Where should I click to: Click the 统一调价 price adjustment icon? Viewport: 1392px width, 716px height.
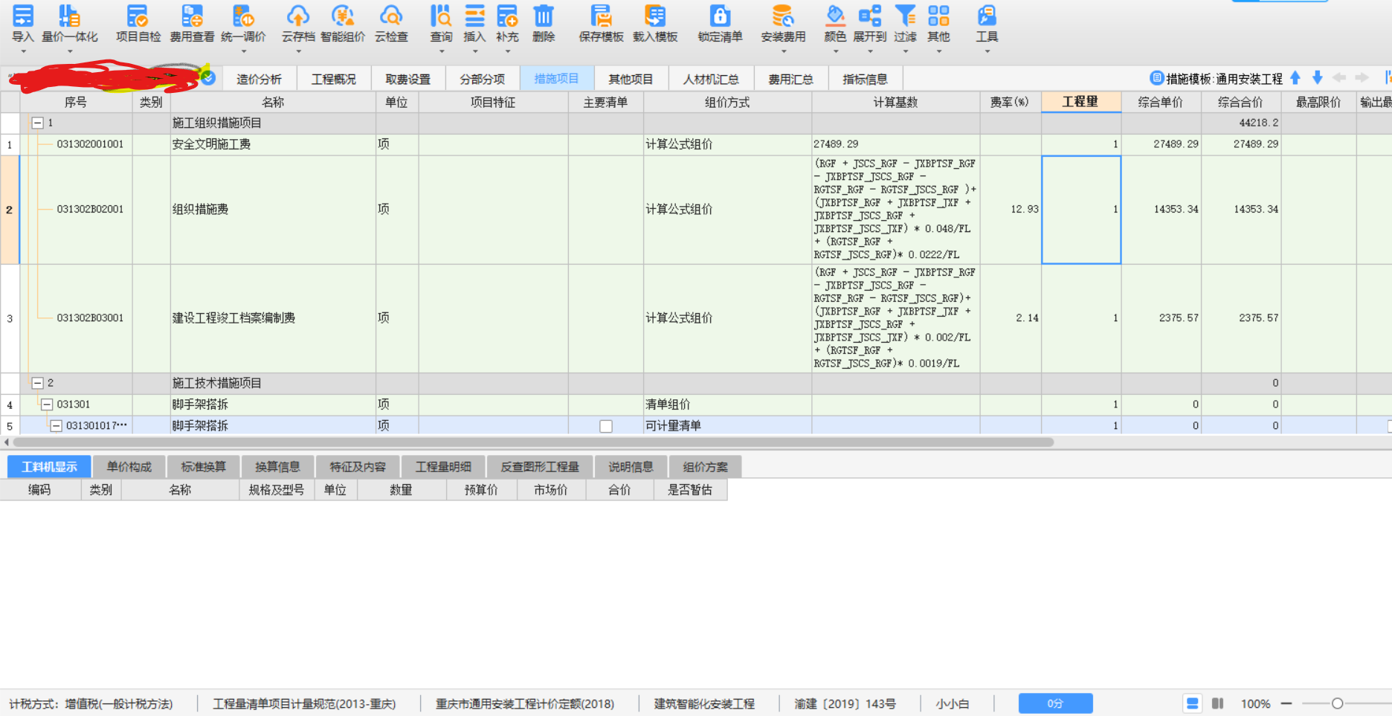243,16
